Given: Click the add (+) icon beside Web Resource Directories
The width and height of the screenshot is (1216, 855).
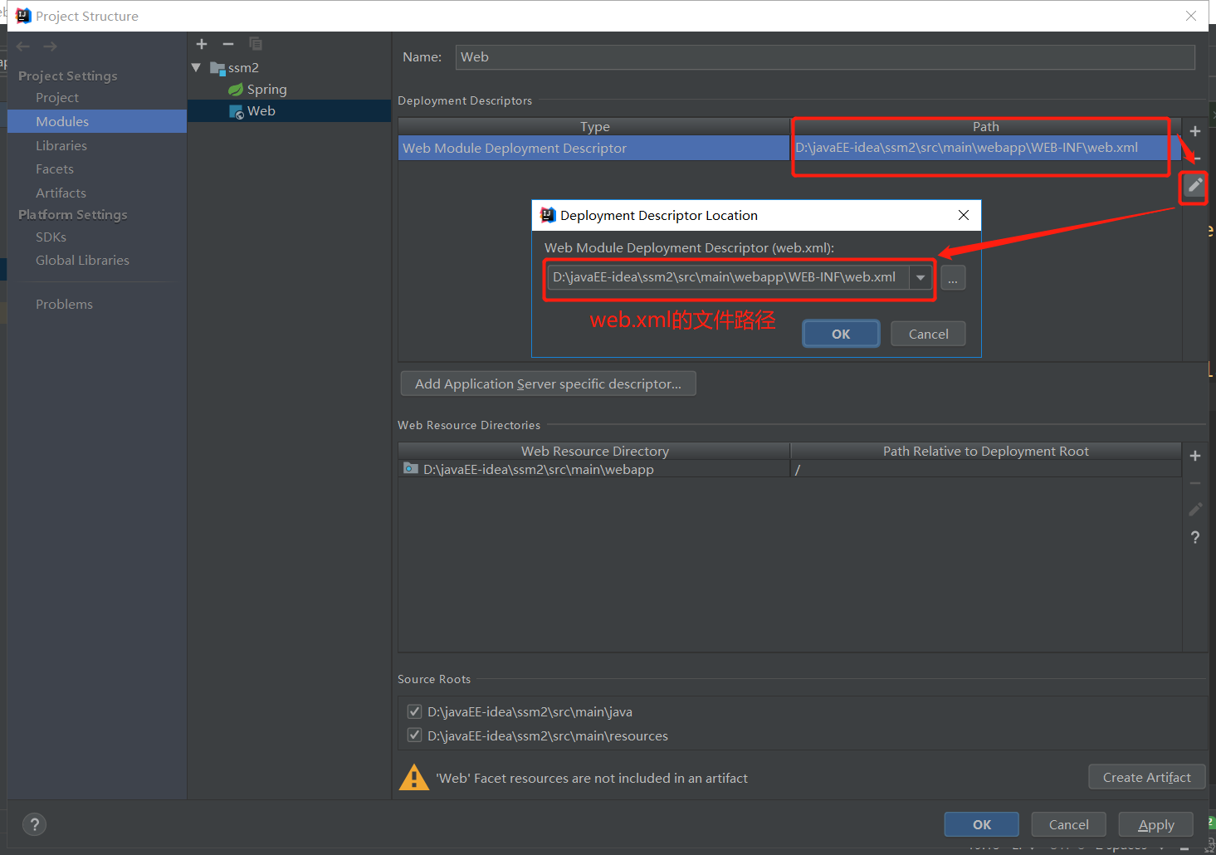Looking at the screenshot, I should click(x=1194, y=455).
